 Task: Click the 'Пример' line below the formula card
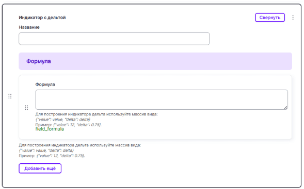[x=52, y=156]
